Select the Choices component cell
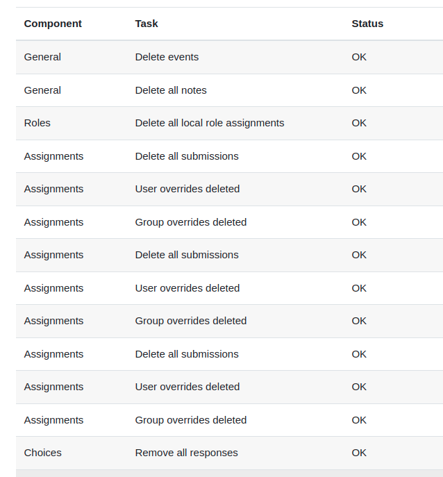443x477 pixels. (42, 453)
